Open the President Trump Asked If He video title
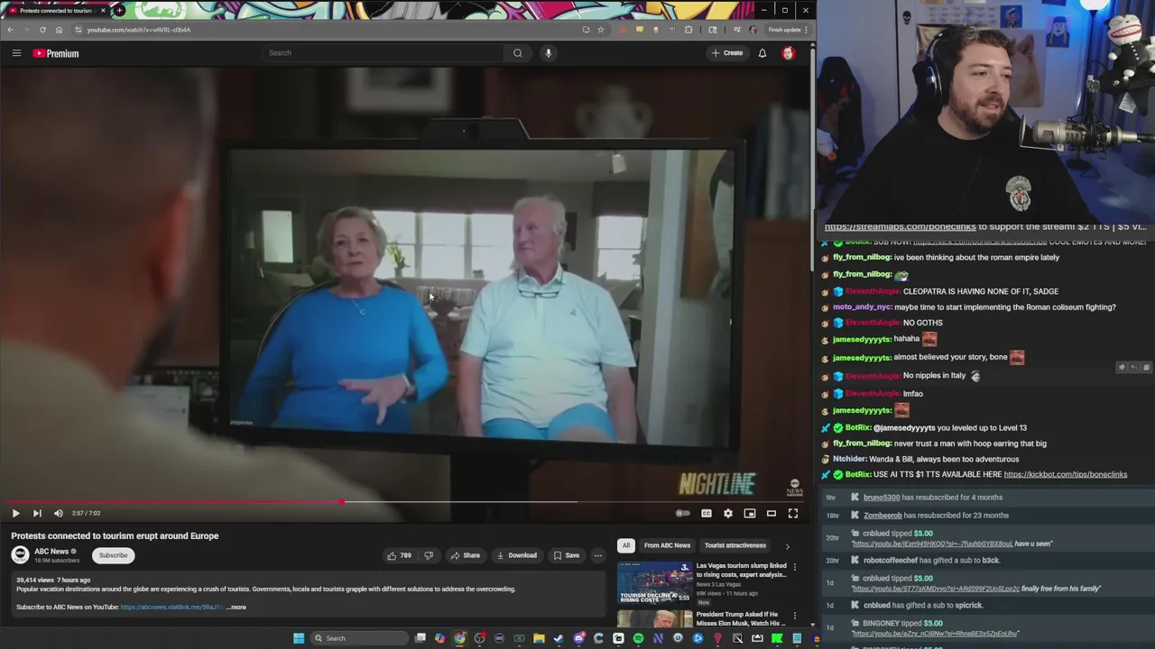Image resolution: width=1155 pixels, height=649 pixels. pos(740,618)
